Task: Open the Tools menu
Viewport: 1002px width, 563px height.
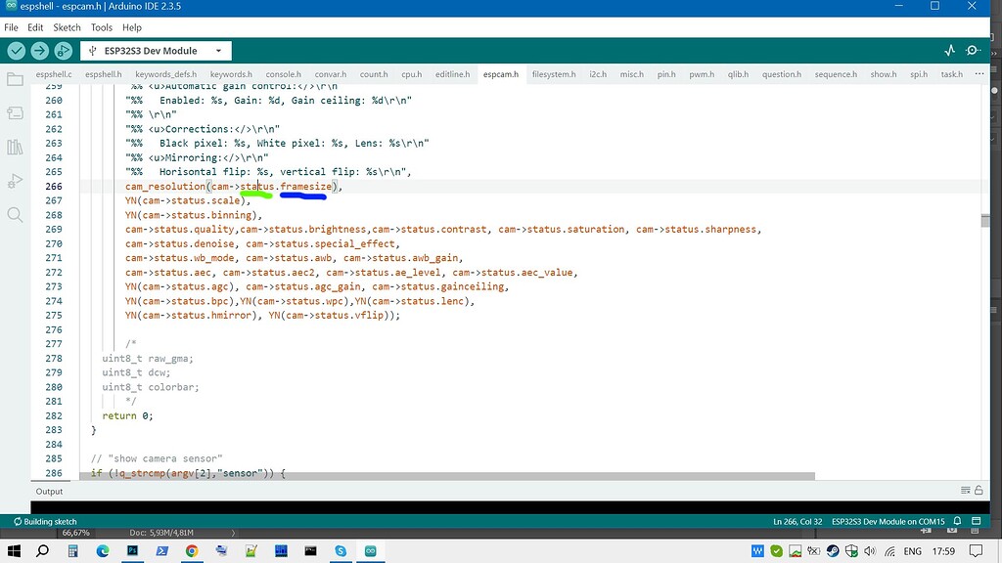Action: [101, 27]
